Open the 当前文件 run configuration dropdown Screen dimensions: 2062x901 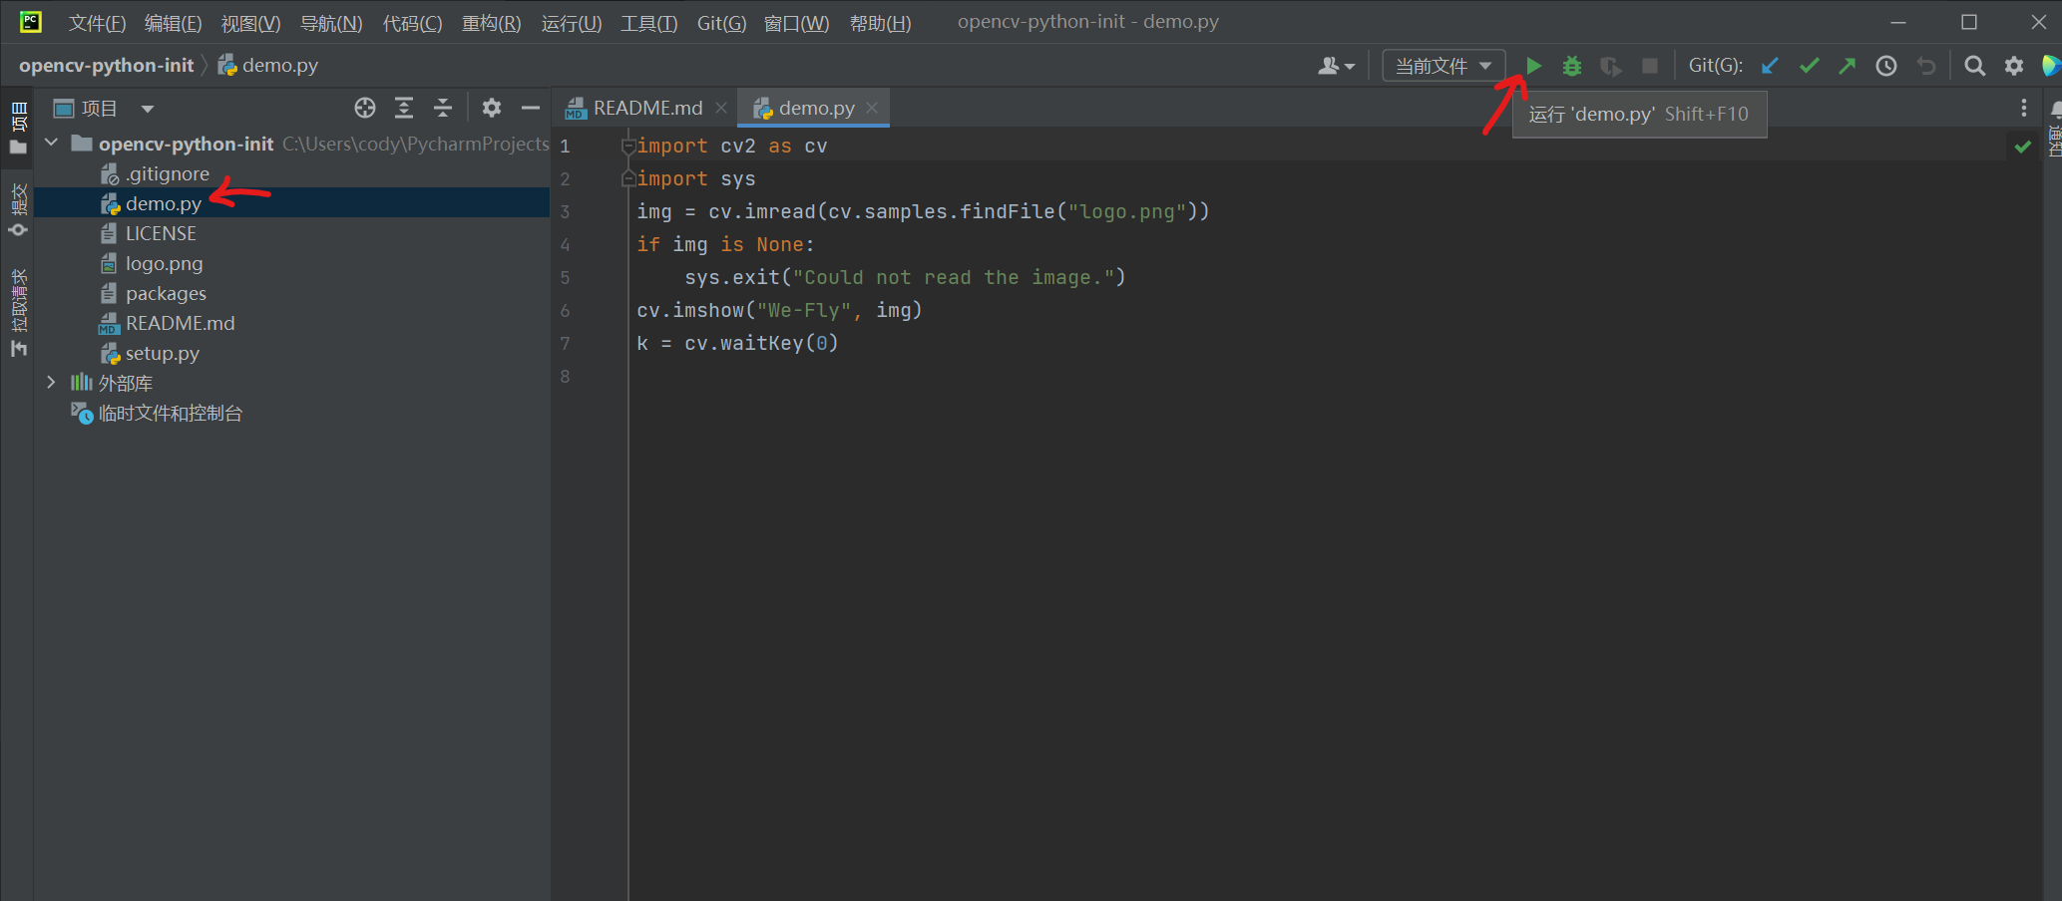tap(1443, 66)
